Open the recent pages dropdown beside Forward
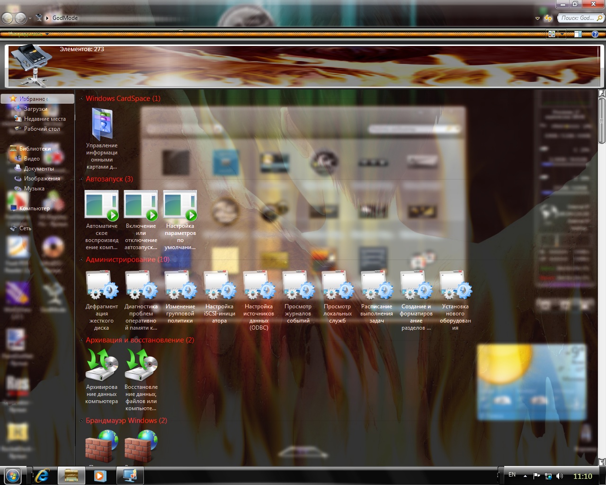606x485 pixels. coord(30,18)
